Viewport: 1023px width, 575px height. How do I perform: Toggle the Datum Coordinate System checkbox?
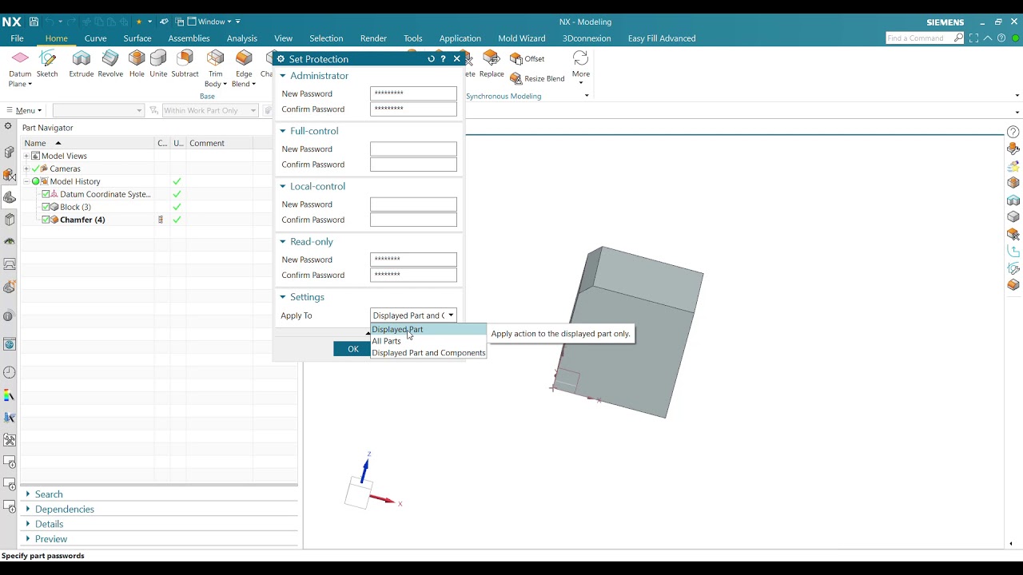click(x=46, y=194)
